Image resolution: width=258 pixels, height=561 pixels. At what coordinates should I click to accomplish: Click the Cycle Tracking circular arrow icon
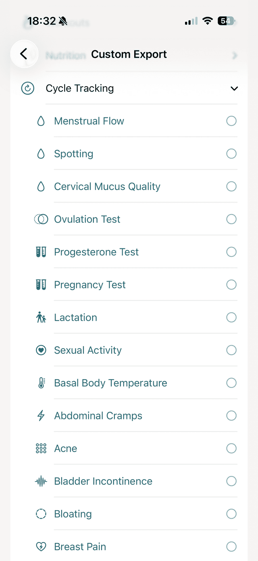(x=27, y=88)
